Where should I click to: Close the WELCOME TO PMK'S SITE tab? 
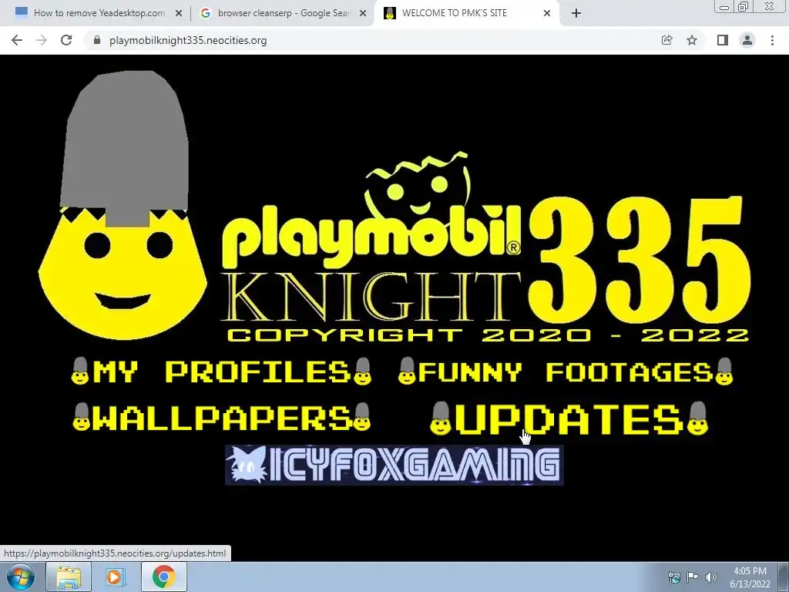(x=547, y=14)
